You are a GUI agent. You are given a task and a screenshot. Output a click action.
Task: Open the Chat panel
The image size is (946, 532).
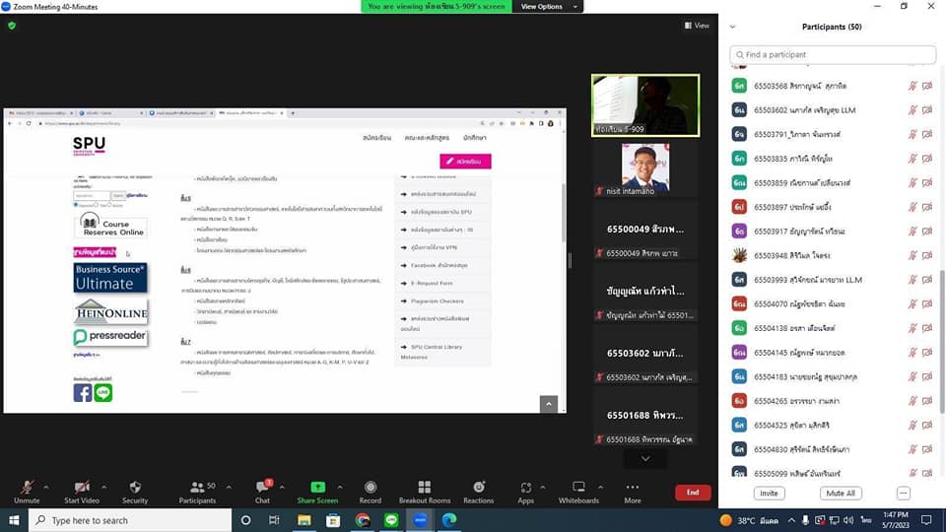tap(262, 488)
